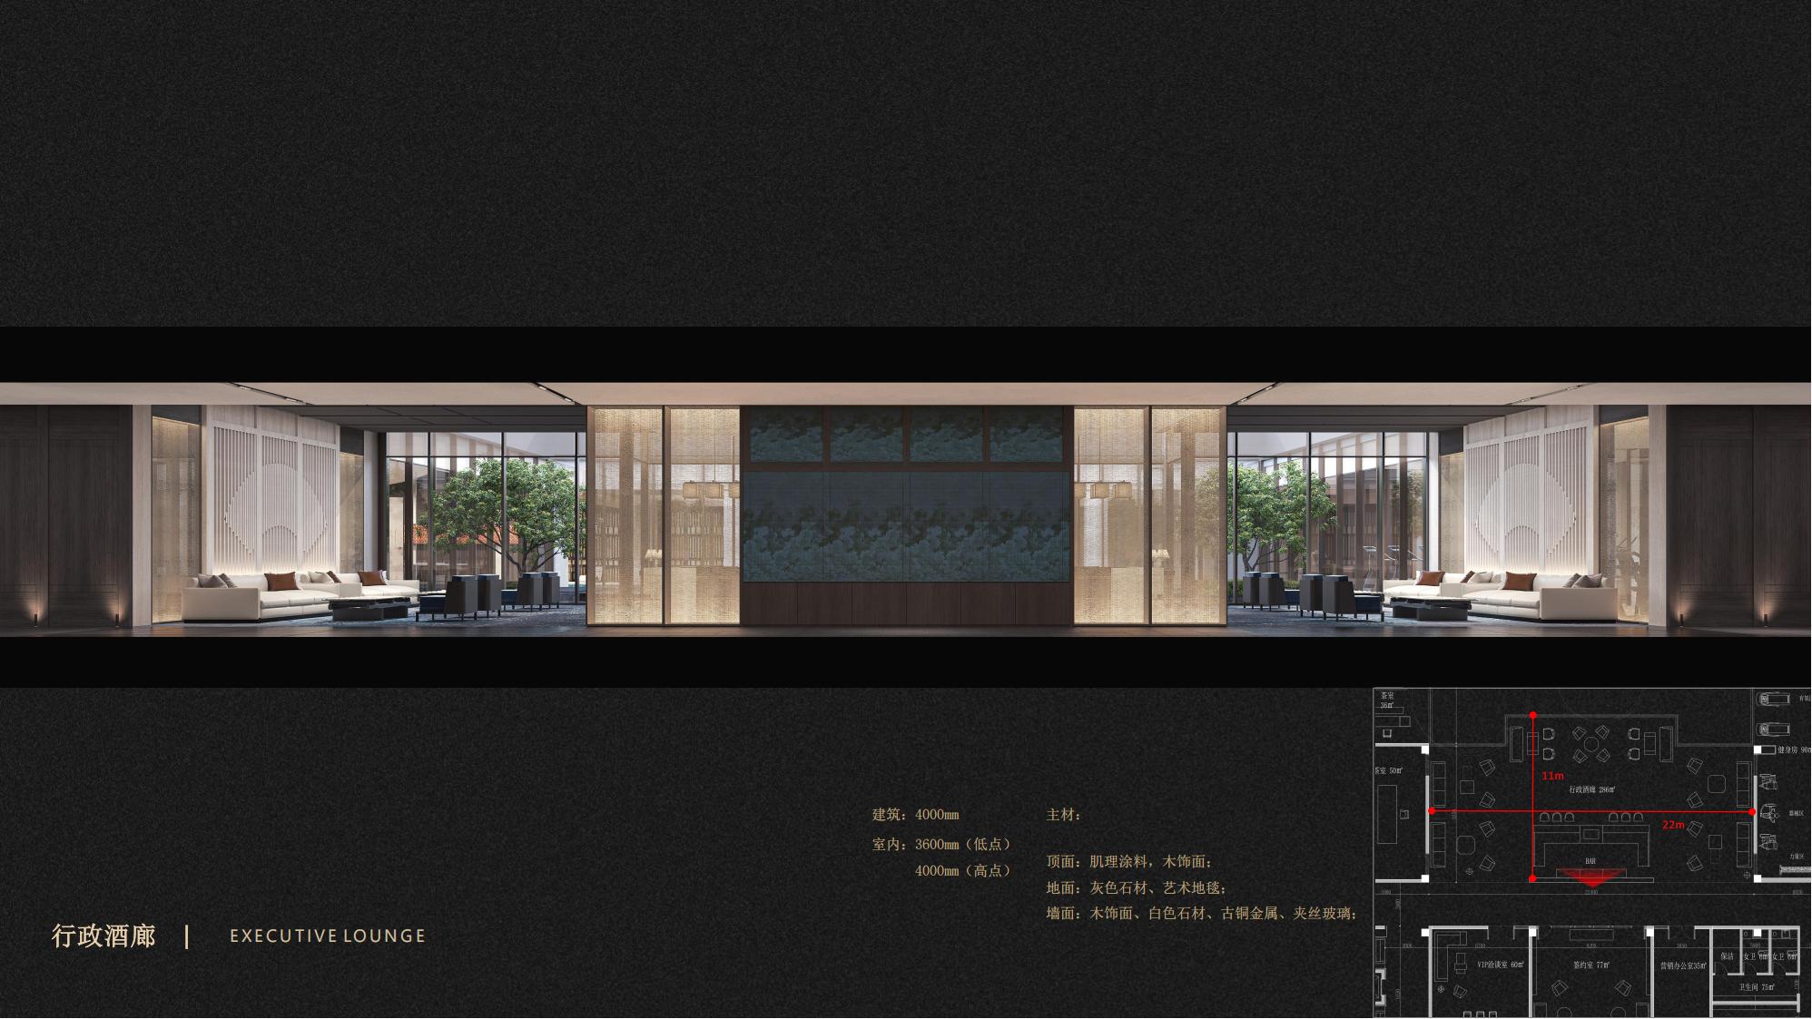Select the 室内：3600mm（低点） text line
The image size is (1812, 1019).
click(941, 844)
